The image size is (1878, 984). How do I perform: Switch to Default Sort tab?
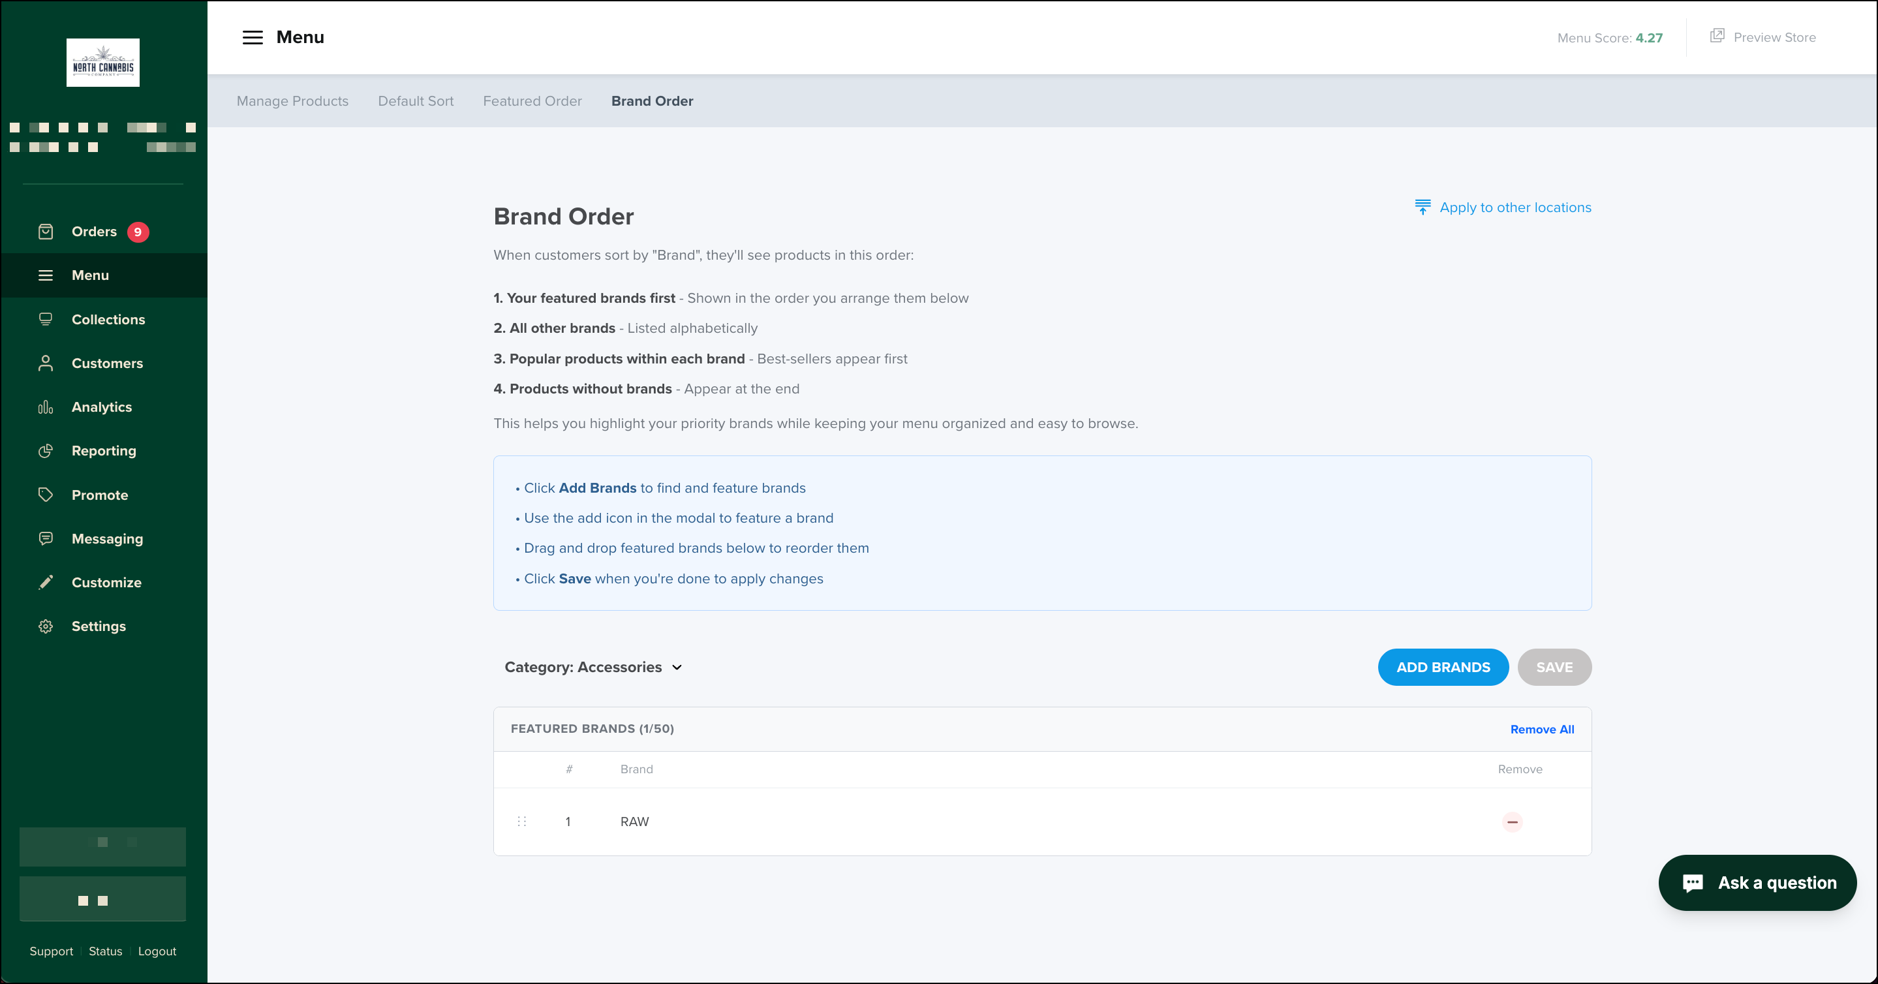(416, 101)
